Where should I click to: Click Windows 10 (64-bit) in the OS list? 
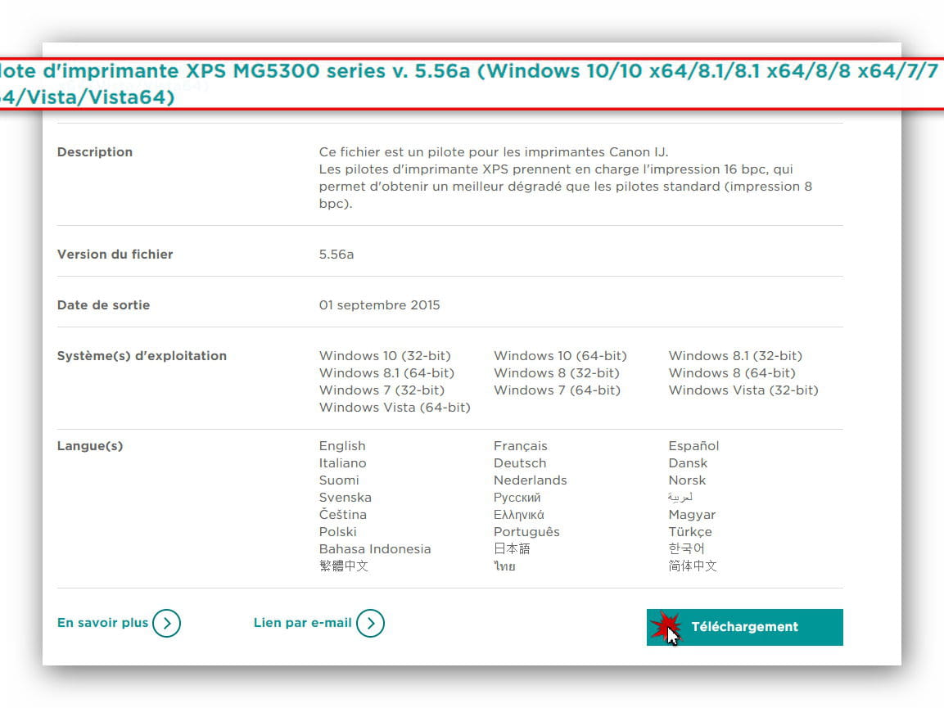(560, 356)
